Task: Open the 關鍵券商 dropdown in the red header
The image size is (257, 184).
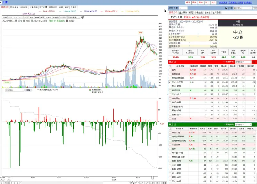Action: pyautogui.click(x=243, y=62)
